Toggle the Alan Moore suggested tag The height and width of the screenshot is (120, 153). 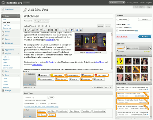52,111
